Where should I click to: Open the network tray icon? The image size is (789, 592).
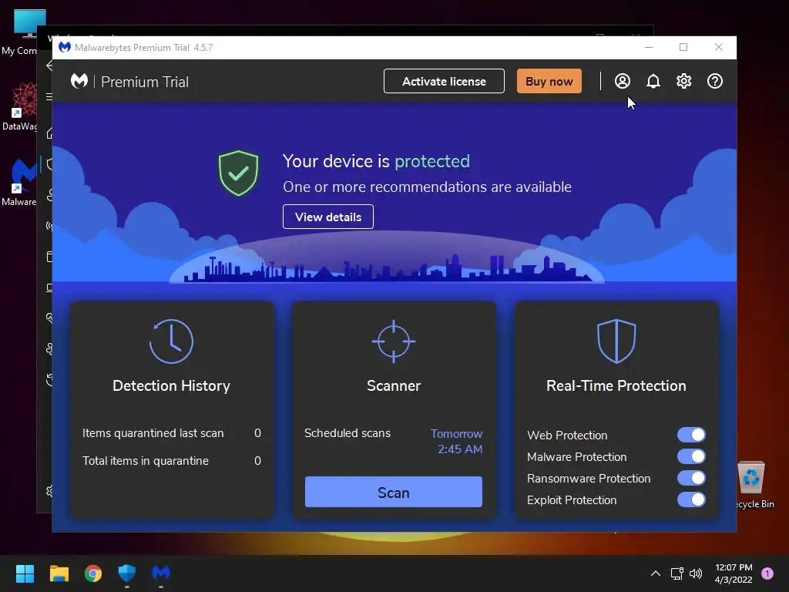(677, 573)
